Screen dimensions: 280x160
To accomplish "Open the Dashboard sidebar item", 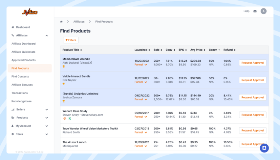I will [x=23, y=27].
